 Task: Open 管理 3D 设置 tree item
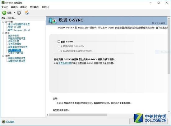click(15, 27)
